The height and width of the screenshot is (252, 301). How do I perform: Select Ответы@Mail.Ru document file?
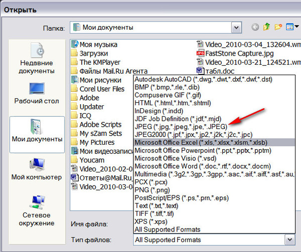point(102,178)
